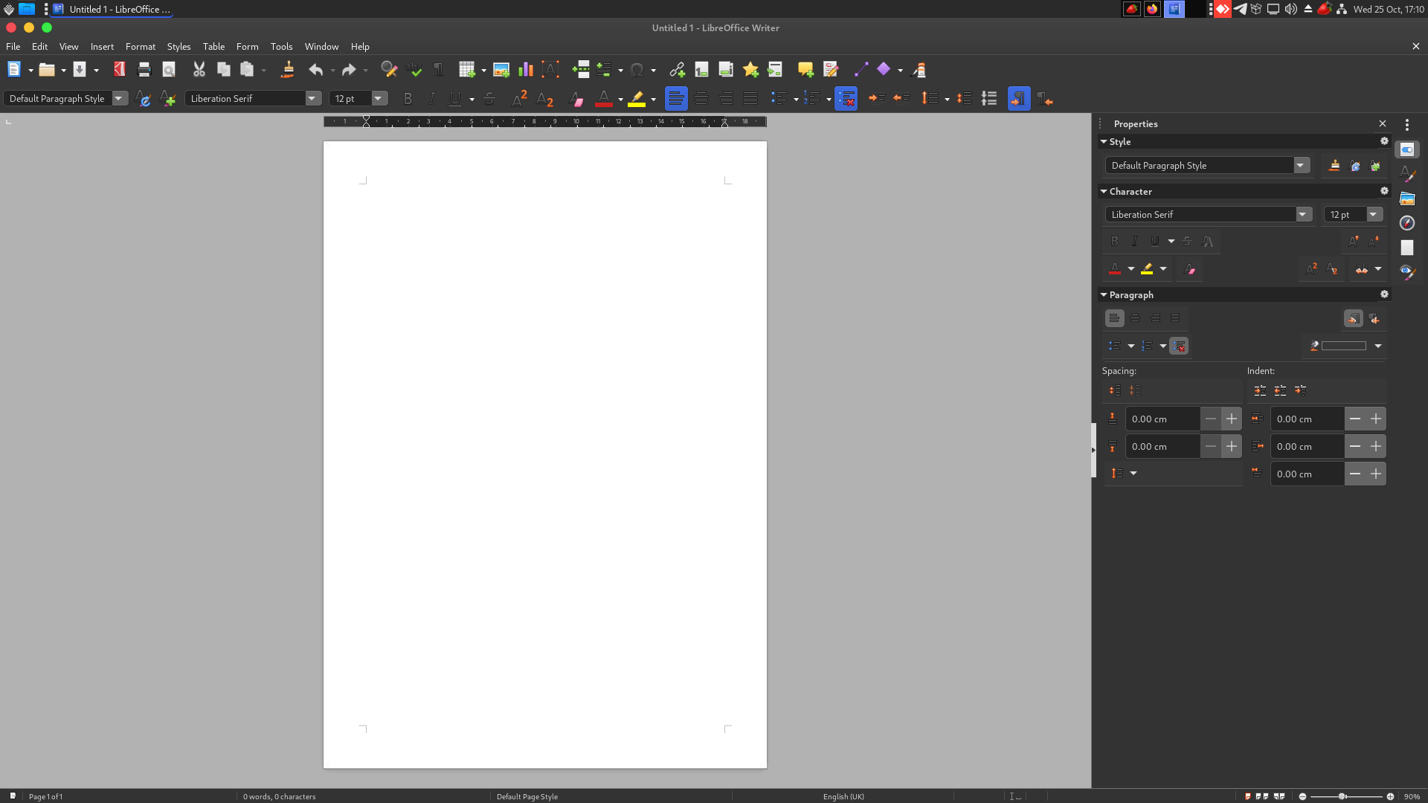Open the Insert menu

[x=102, y=46]
